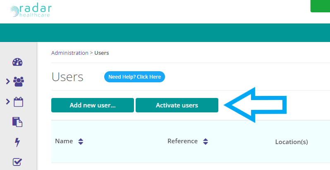Expand the calendar sidebar chevron

click(x=8, y=102)
